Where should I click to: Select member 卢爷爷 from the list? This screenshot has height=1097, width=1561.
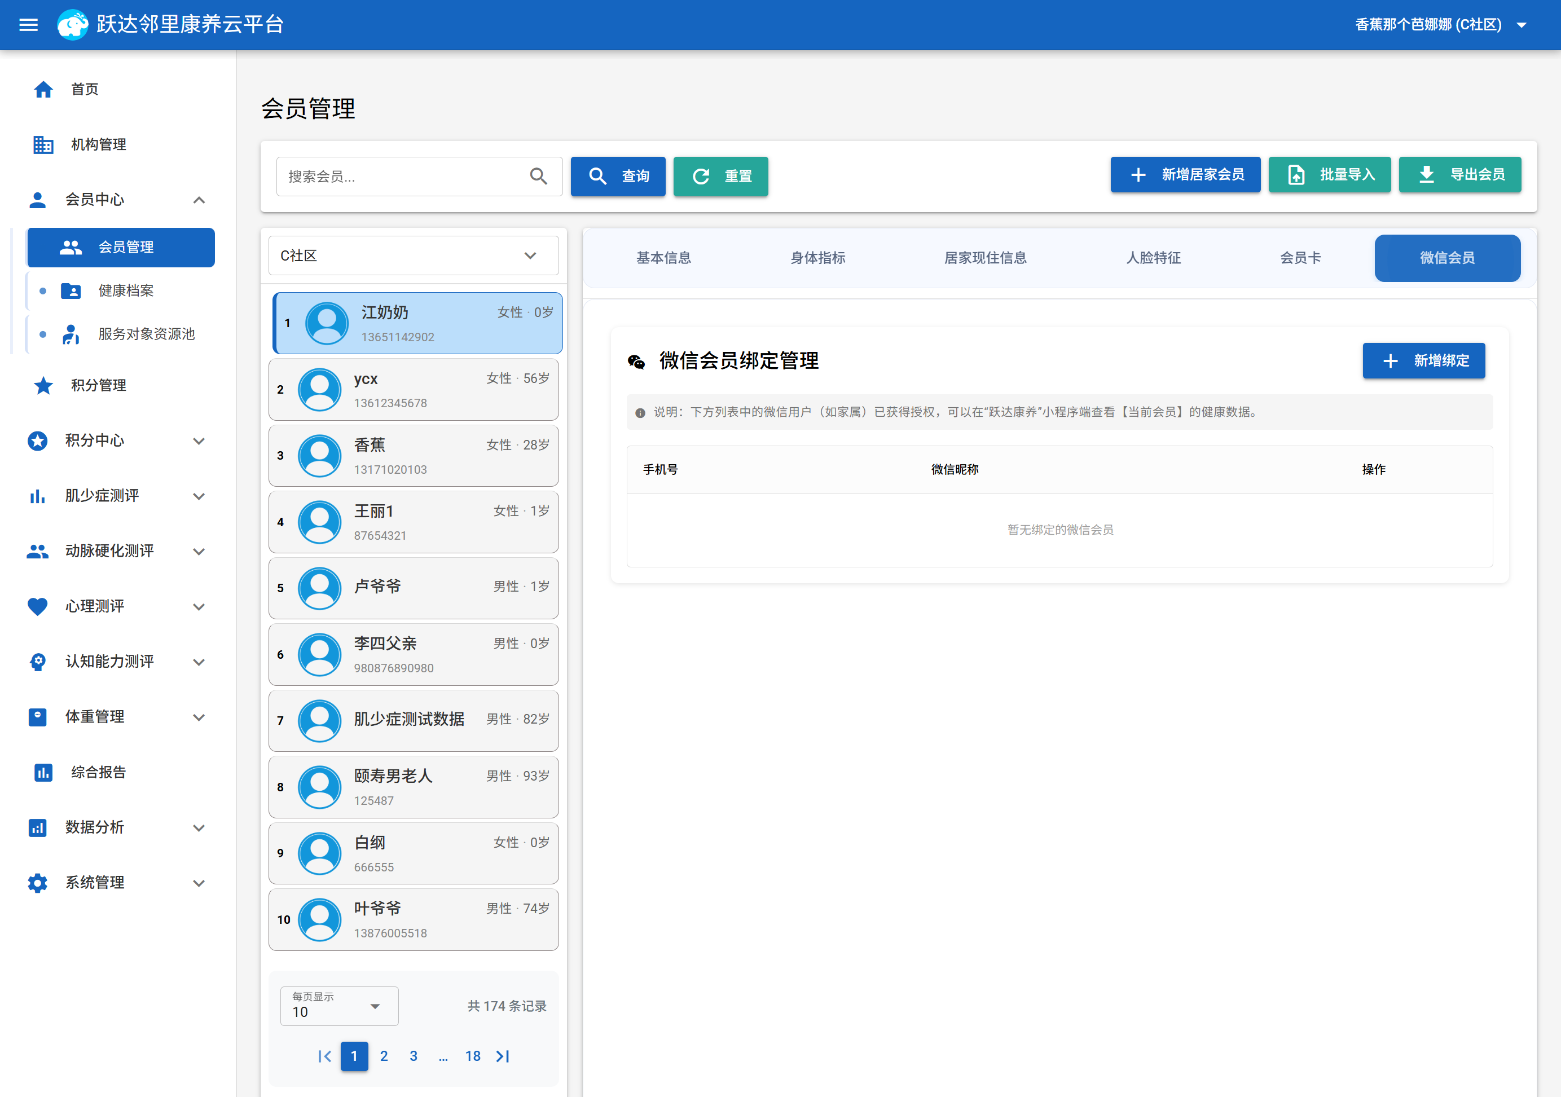(x=414, y=589)
